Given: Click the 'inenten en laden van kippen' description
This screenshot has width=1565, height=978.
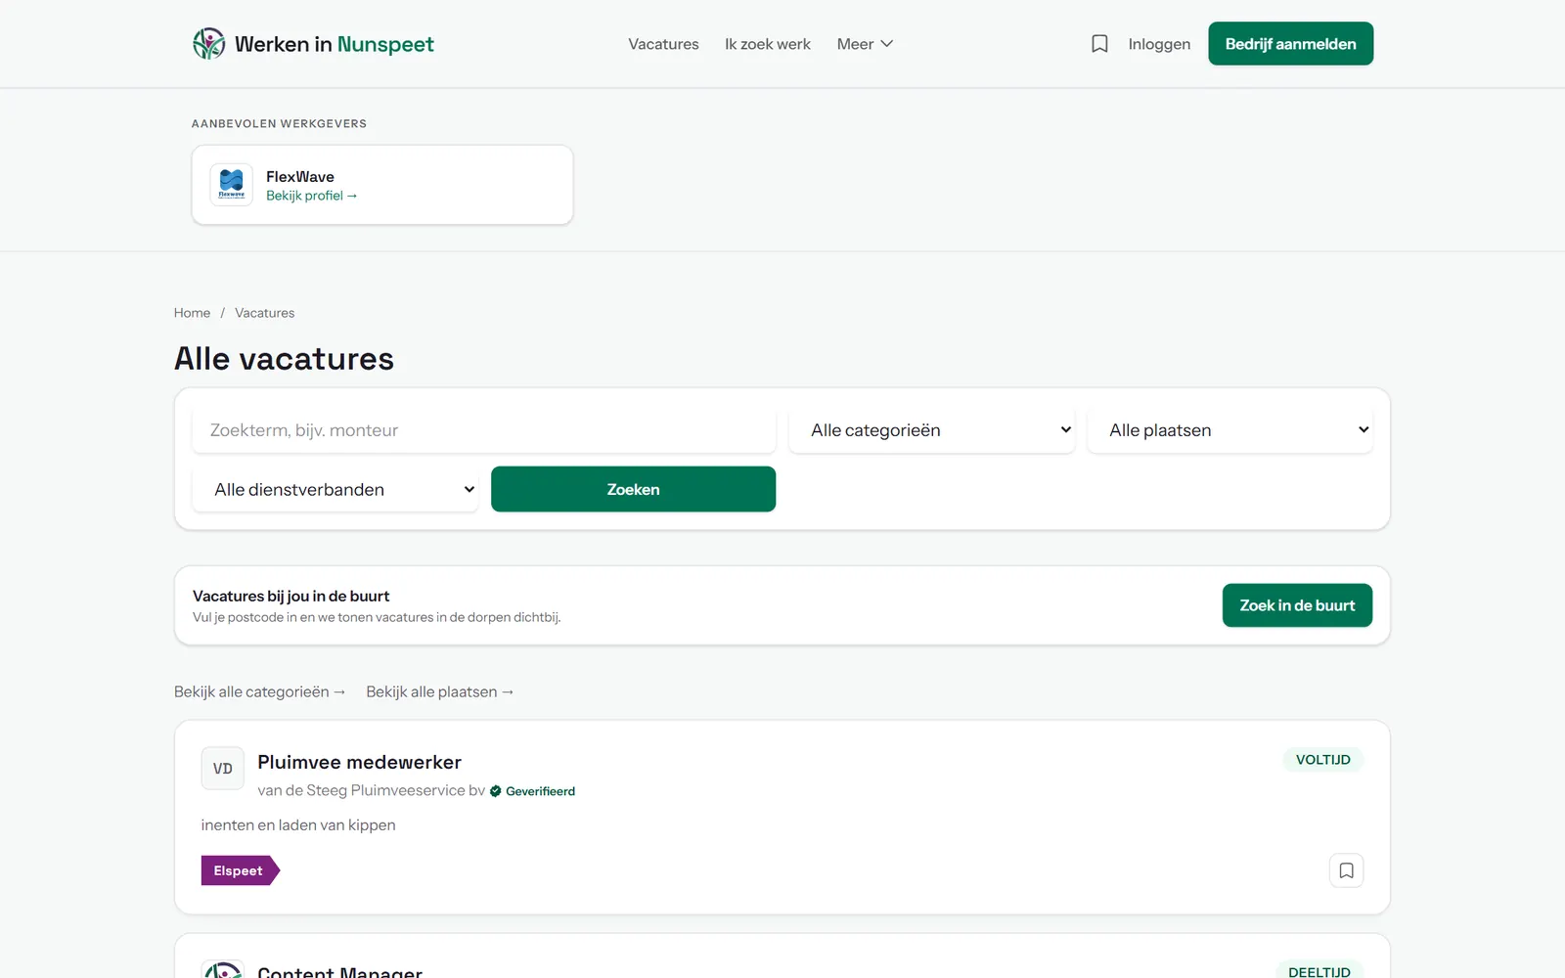Looking at the screenshot, I should 298,825.
